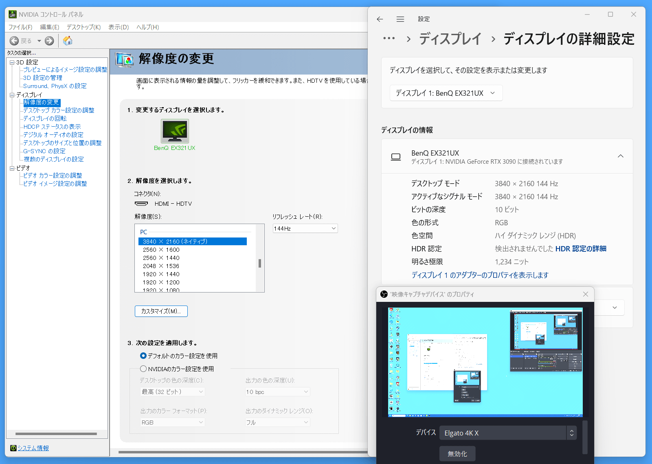Click the breadcrumb ellipsis in Settings
Viewport: 652px width, 464px height.
click(389, 39)
